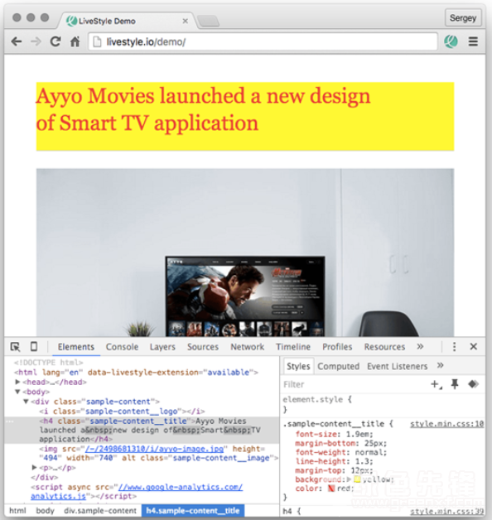Activate the DevTools inspect element picker
Image resolution: width=492 pixels, height=520 pixels.
[x=15, y=347]
